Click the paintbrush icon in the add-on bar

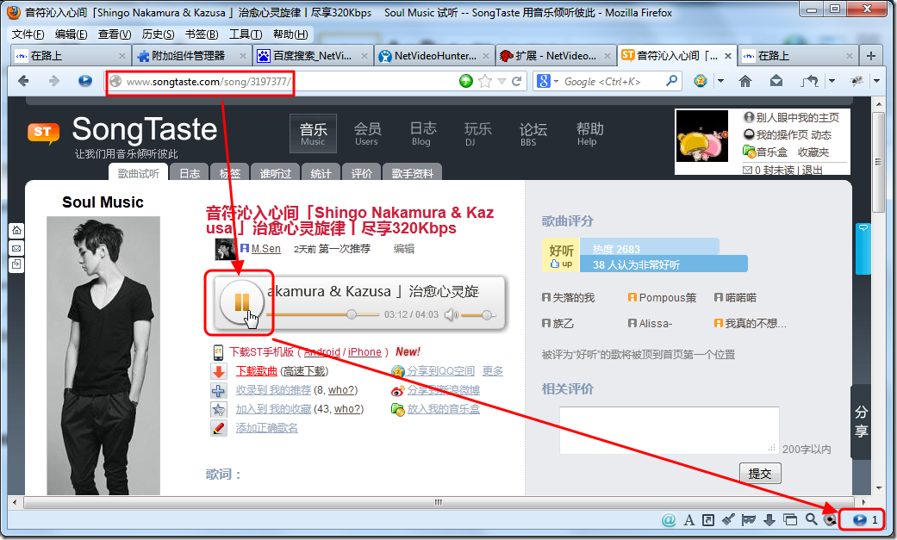[x=728, y=519]
